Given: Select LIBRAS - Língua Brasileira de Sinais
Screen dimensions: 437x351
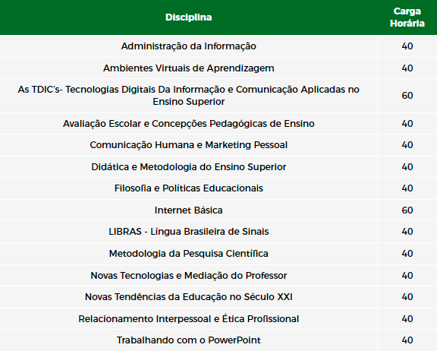Looking at the screenshot, I should pos(189,232).
